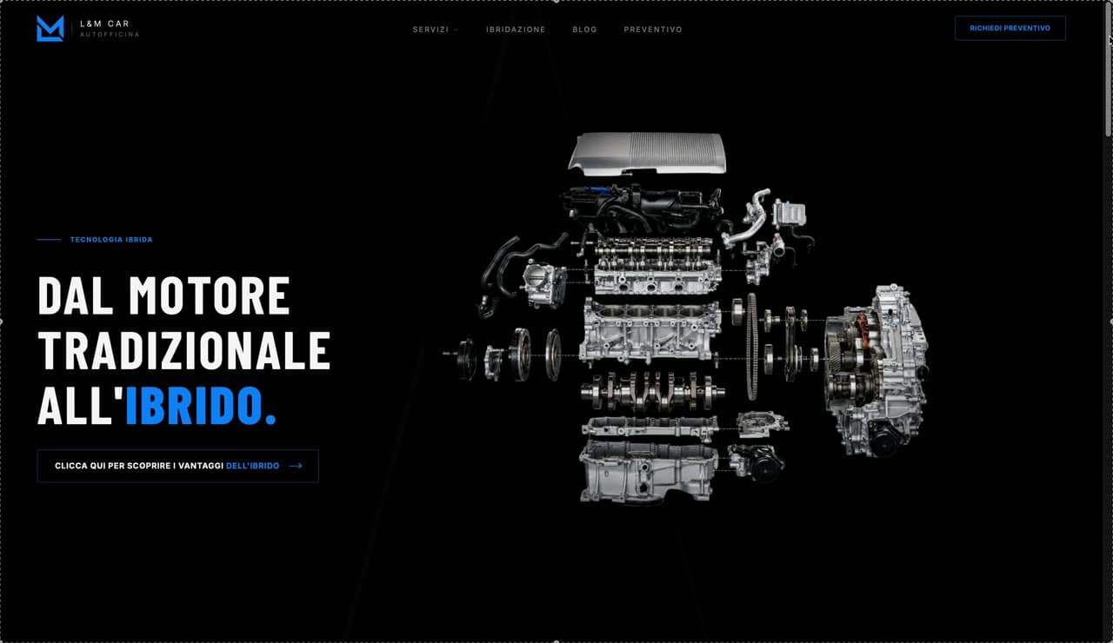Click the exploded engine image
1113x643 pixels.
click(x=686, y=318)
